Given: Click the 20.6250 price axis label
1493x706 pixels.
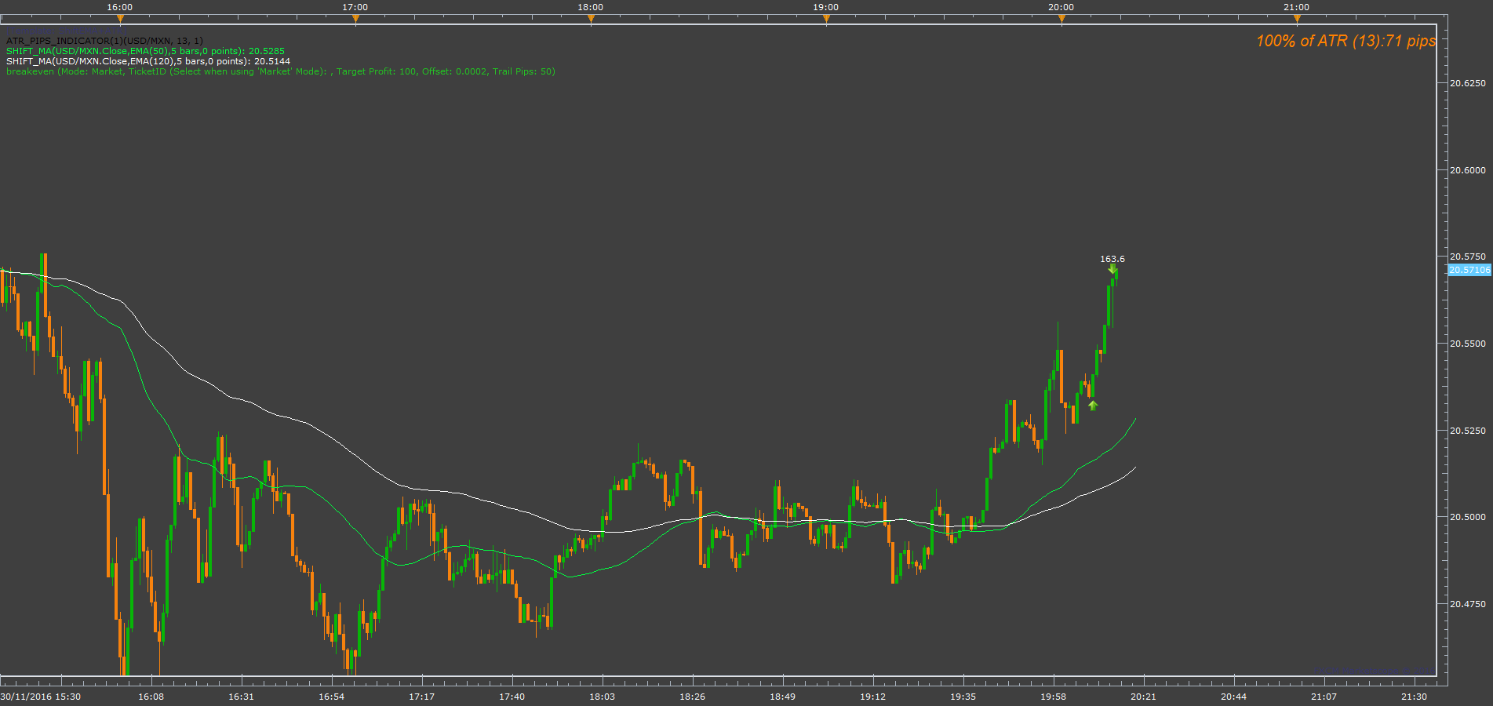Looking at the screenshot, I should [1468, 83].
